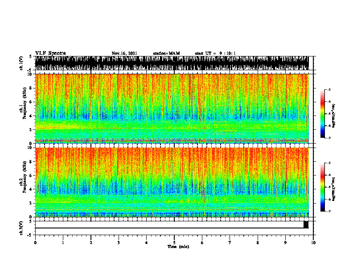Click the ch.2 colorbar "log(PSD)" unit label
The height and width of the screenshot is (272, 353).
333,189
